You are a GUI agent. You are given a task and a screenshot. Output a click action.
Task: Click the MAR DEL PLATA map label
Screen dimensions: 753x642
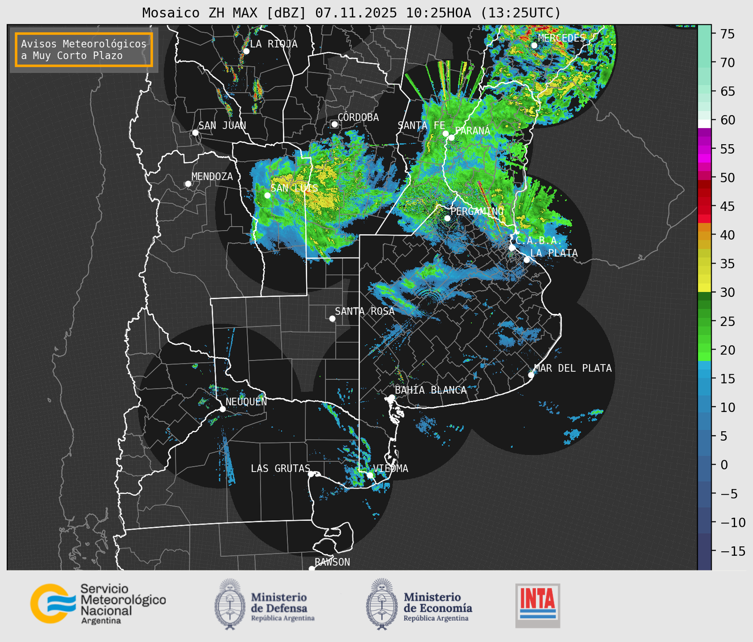[573, 368]
